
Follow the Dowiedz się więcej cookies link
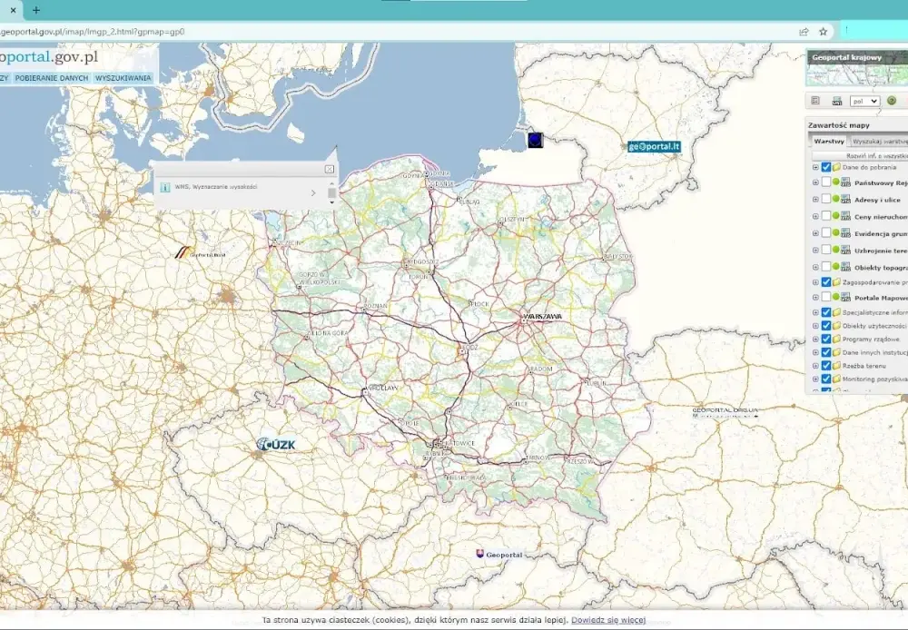608,620
